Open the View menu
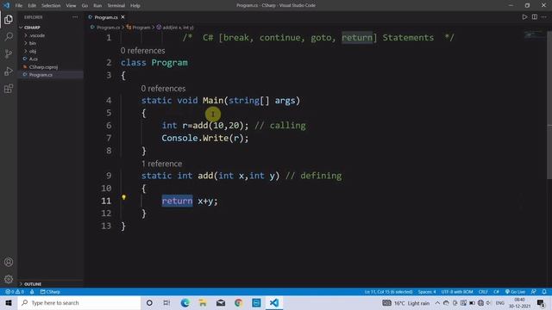 (71, 5)
